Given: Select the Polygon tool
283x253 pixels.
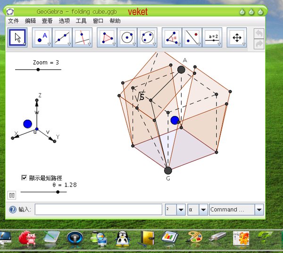Looking at the screenshot, I should coord(107,38).
